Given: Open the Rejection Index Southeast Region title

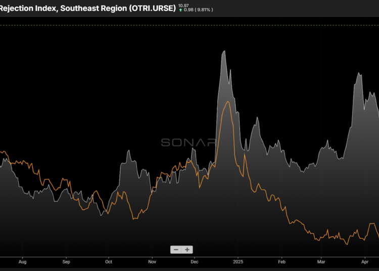Looking at the screenshot, I should point(87,8).
